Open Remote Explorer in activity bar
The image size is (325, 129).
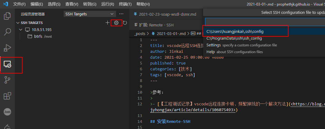click(7, 64)
